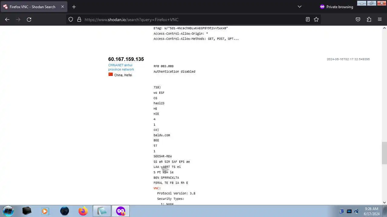Select the ETag header line
Screen dimensions: 387x217
[x=191, y=28]
